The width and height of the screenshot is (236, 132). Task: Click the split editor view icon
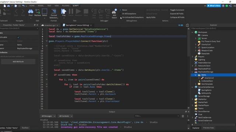tap(187, 25)
